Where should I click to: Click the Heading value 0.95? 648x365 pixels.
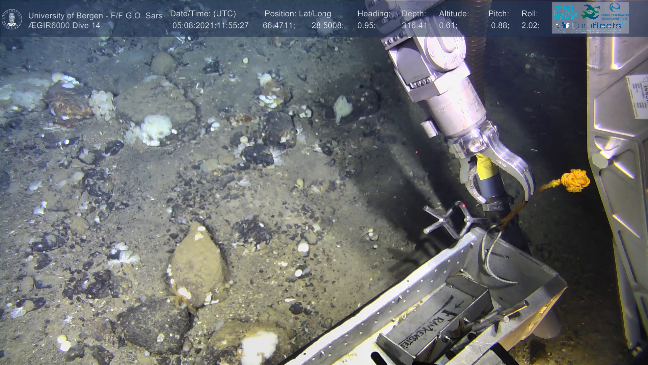coord(367,26)
